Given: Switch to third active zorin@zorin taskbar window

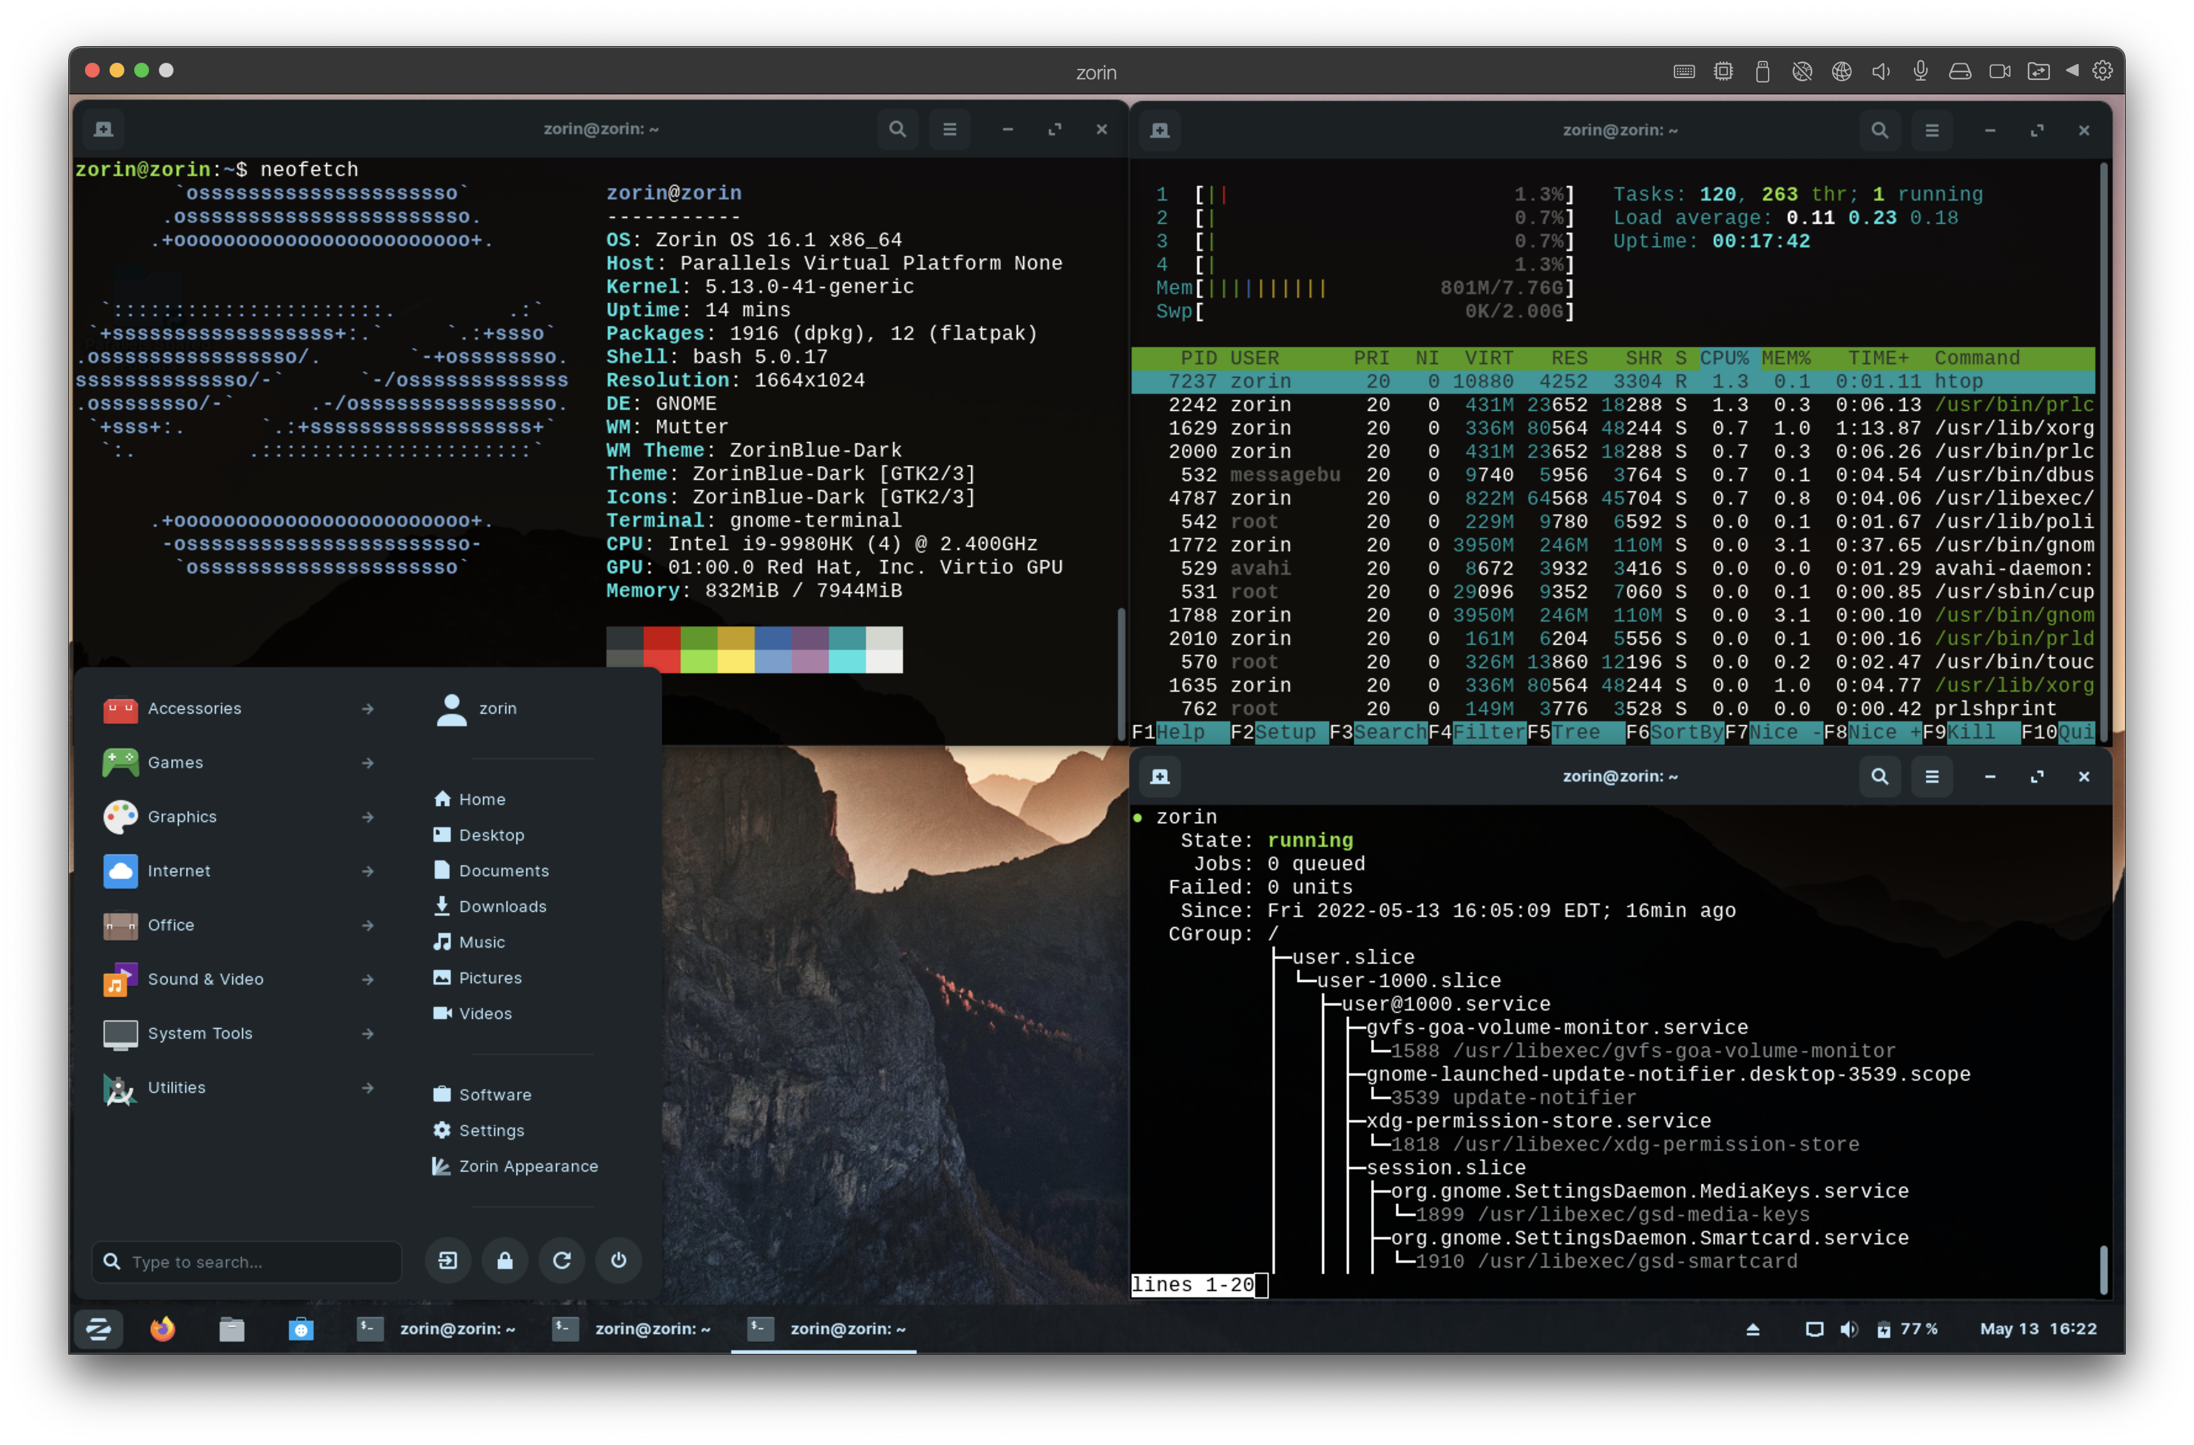Looking at the screenshot, I should pos(823,1328).
